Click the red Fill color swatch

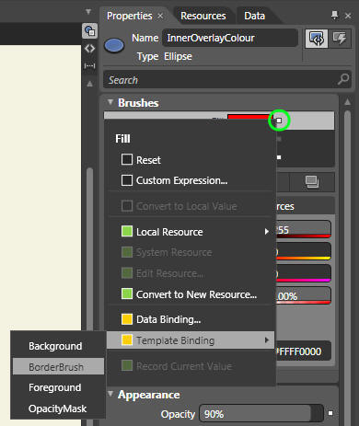point(250,118)
